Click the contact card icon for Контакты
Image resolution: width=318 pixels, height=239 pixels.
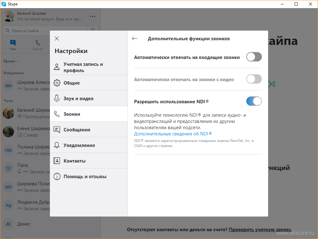pos(57,161)
